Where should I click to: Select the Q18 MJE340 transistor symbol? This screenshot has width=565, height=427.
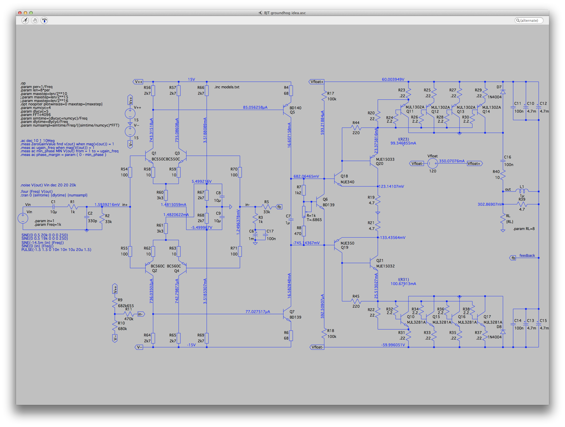pyautogui.click(x=338, y=179)
